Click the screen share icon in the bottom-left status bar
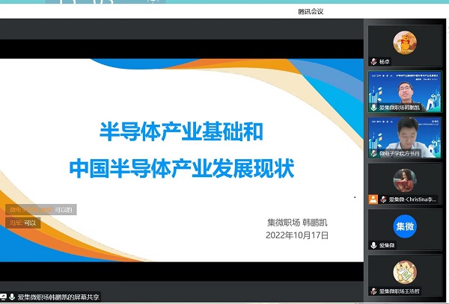This screenshot has width=449, height=304. tap(4, 297)
